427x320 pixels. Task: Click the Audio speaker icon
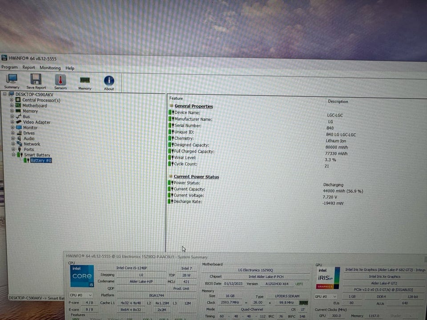click(19, 138)
